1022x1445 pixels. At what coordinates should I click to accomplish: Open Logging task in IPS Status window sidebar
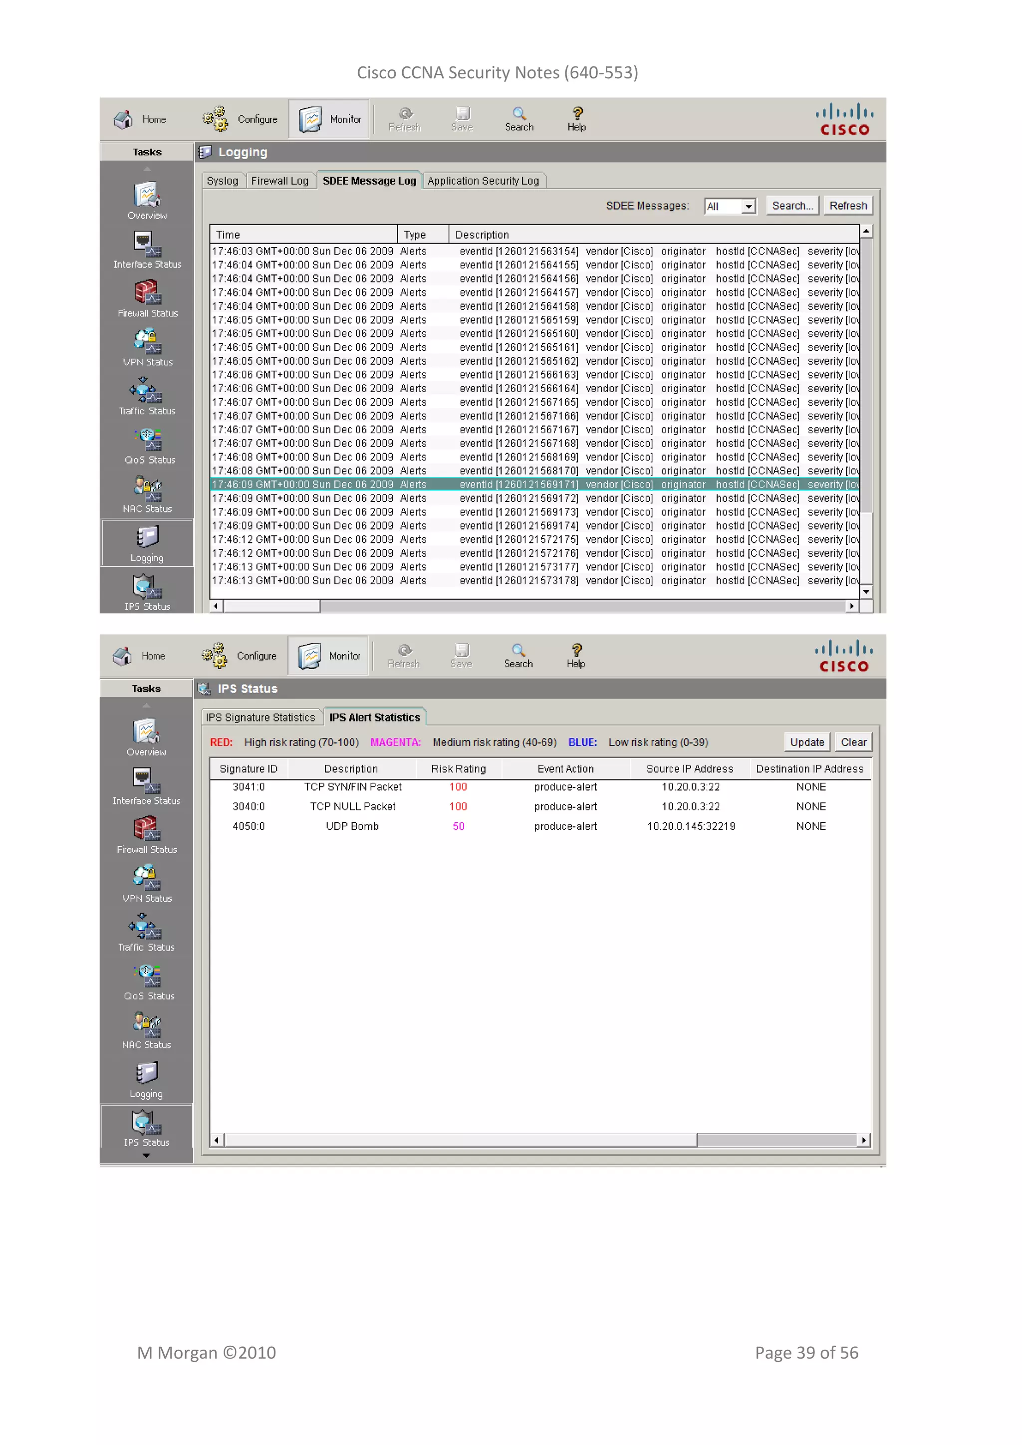[x=147, y=1081]
